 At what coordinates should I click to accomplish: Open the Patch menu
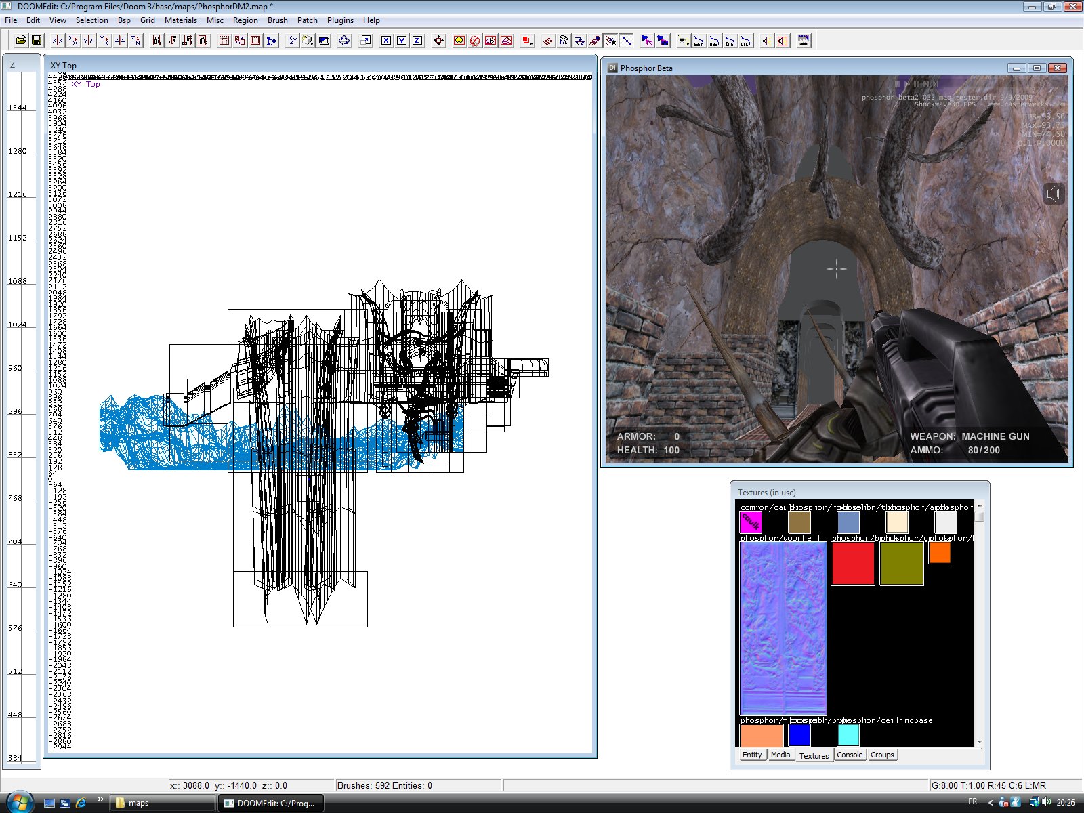tap(308, 20)
